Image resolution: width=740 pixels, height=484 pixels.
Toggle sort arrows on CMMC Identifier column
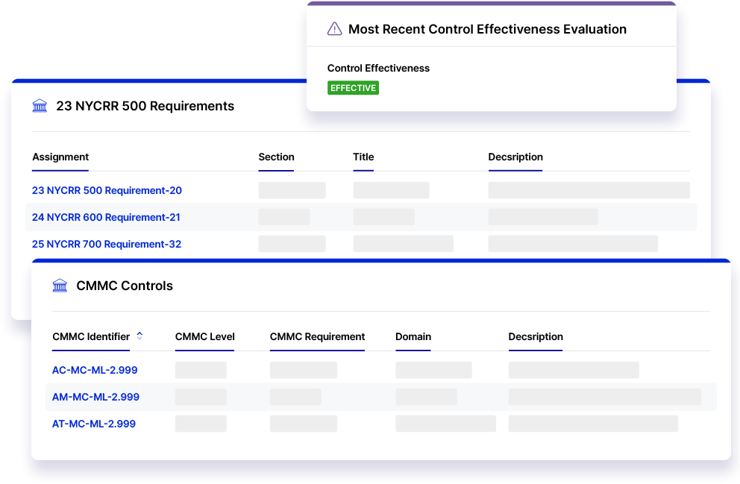[139, 336]
